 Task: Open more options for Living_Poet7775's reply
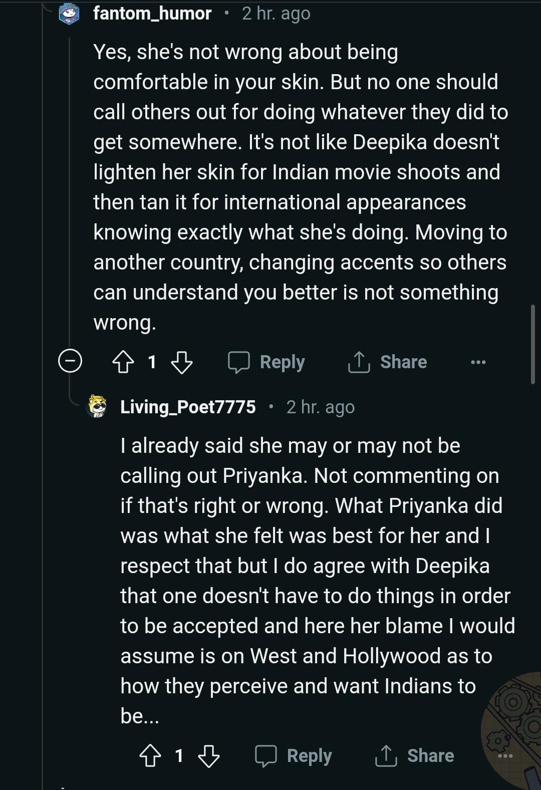pos(505,755)
